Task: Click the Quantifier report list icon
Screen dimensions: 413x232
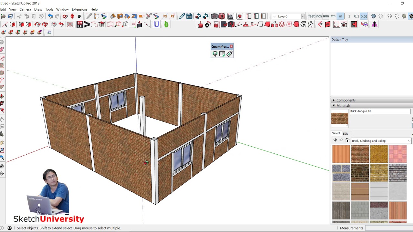Action: [x=222, y=54]
